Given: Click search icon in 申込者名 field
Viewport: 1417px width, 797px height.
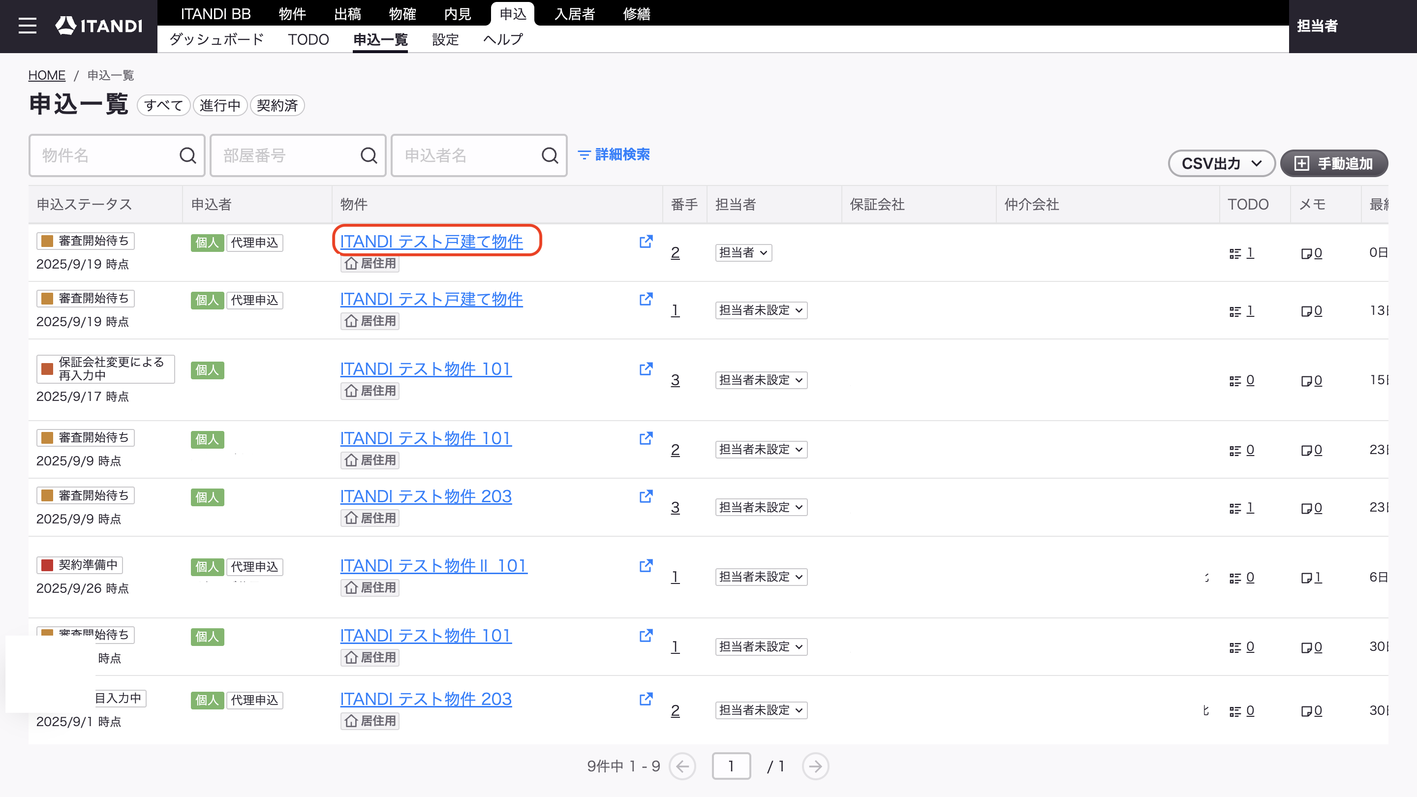Looking at the screenshot, I should click(550, 155).
